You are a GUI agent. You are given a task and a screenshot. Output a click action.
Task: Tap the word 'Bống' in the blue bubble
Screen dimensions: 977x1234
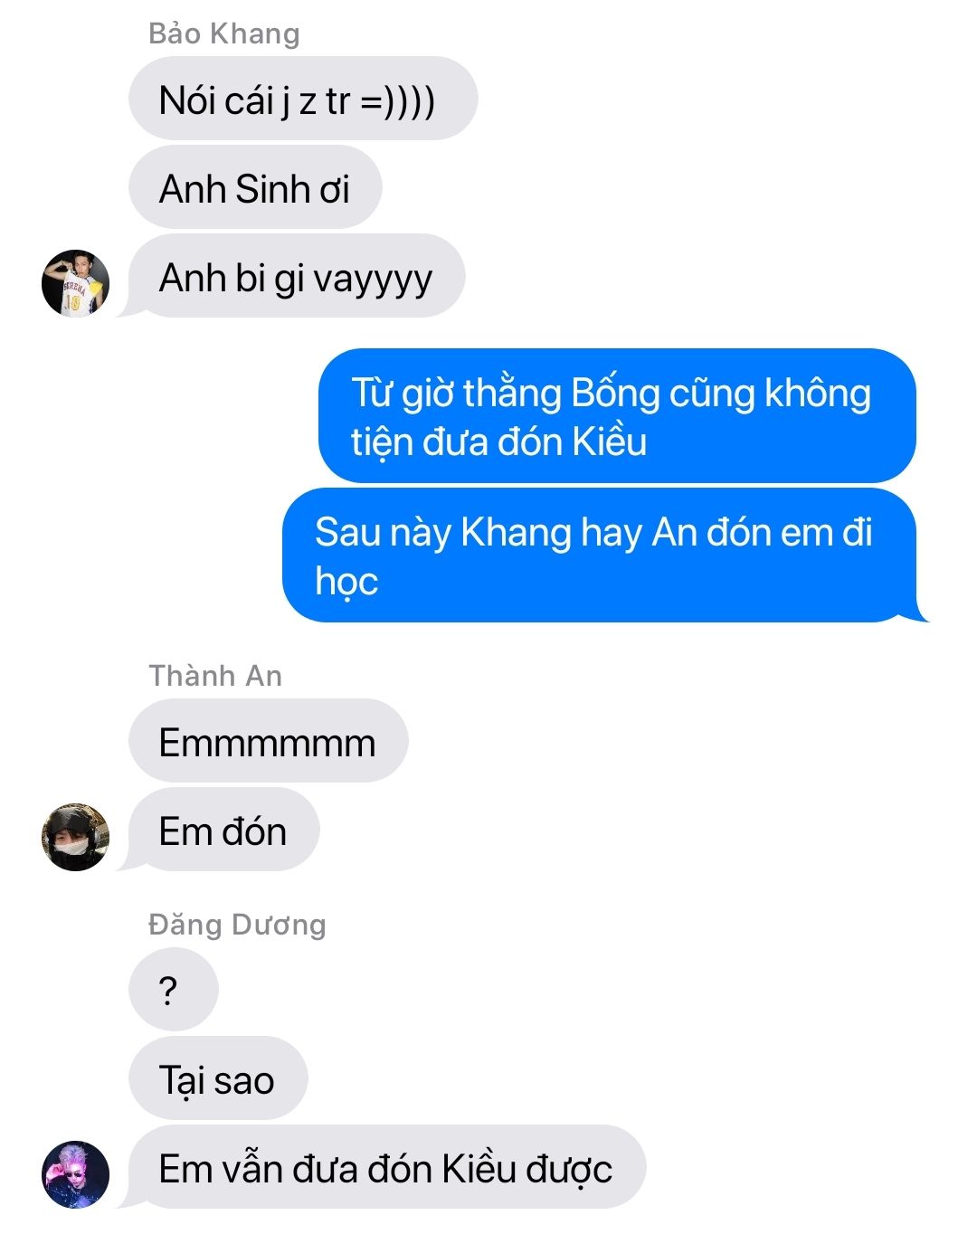pyautogui.click(x=615, y=394)
